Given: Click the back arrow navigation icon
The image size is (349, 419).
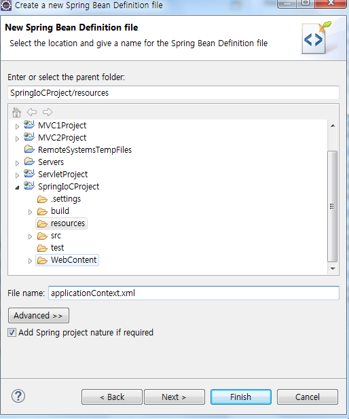Looking at the screenshot, I should (32, 112).
